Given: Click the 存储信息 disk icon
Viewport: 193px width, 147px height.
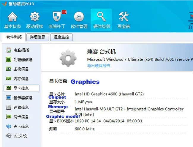Looking at the screenshot, I should tap(9, 107).
